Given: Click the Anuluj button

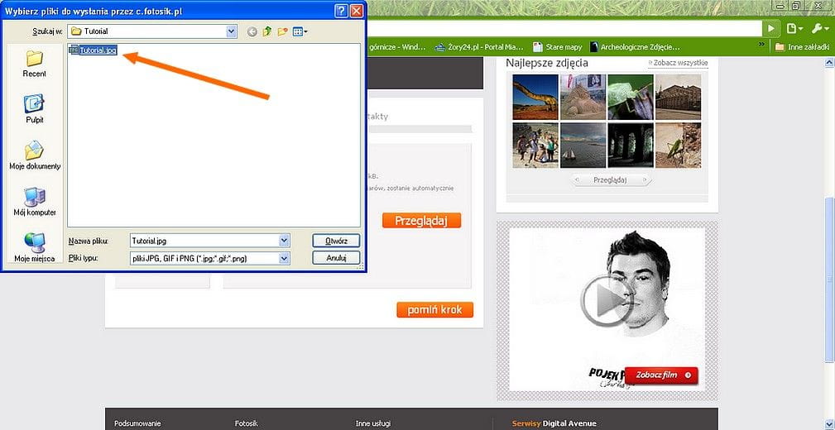Looking at the screenshot, I should click(x=336, y=258).
